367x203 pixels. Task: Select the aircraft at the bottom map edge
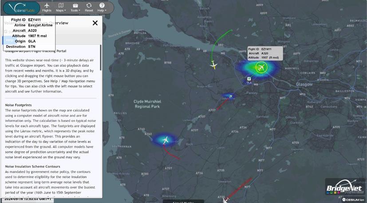click(225, 200)
